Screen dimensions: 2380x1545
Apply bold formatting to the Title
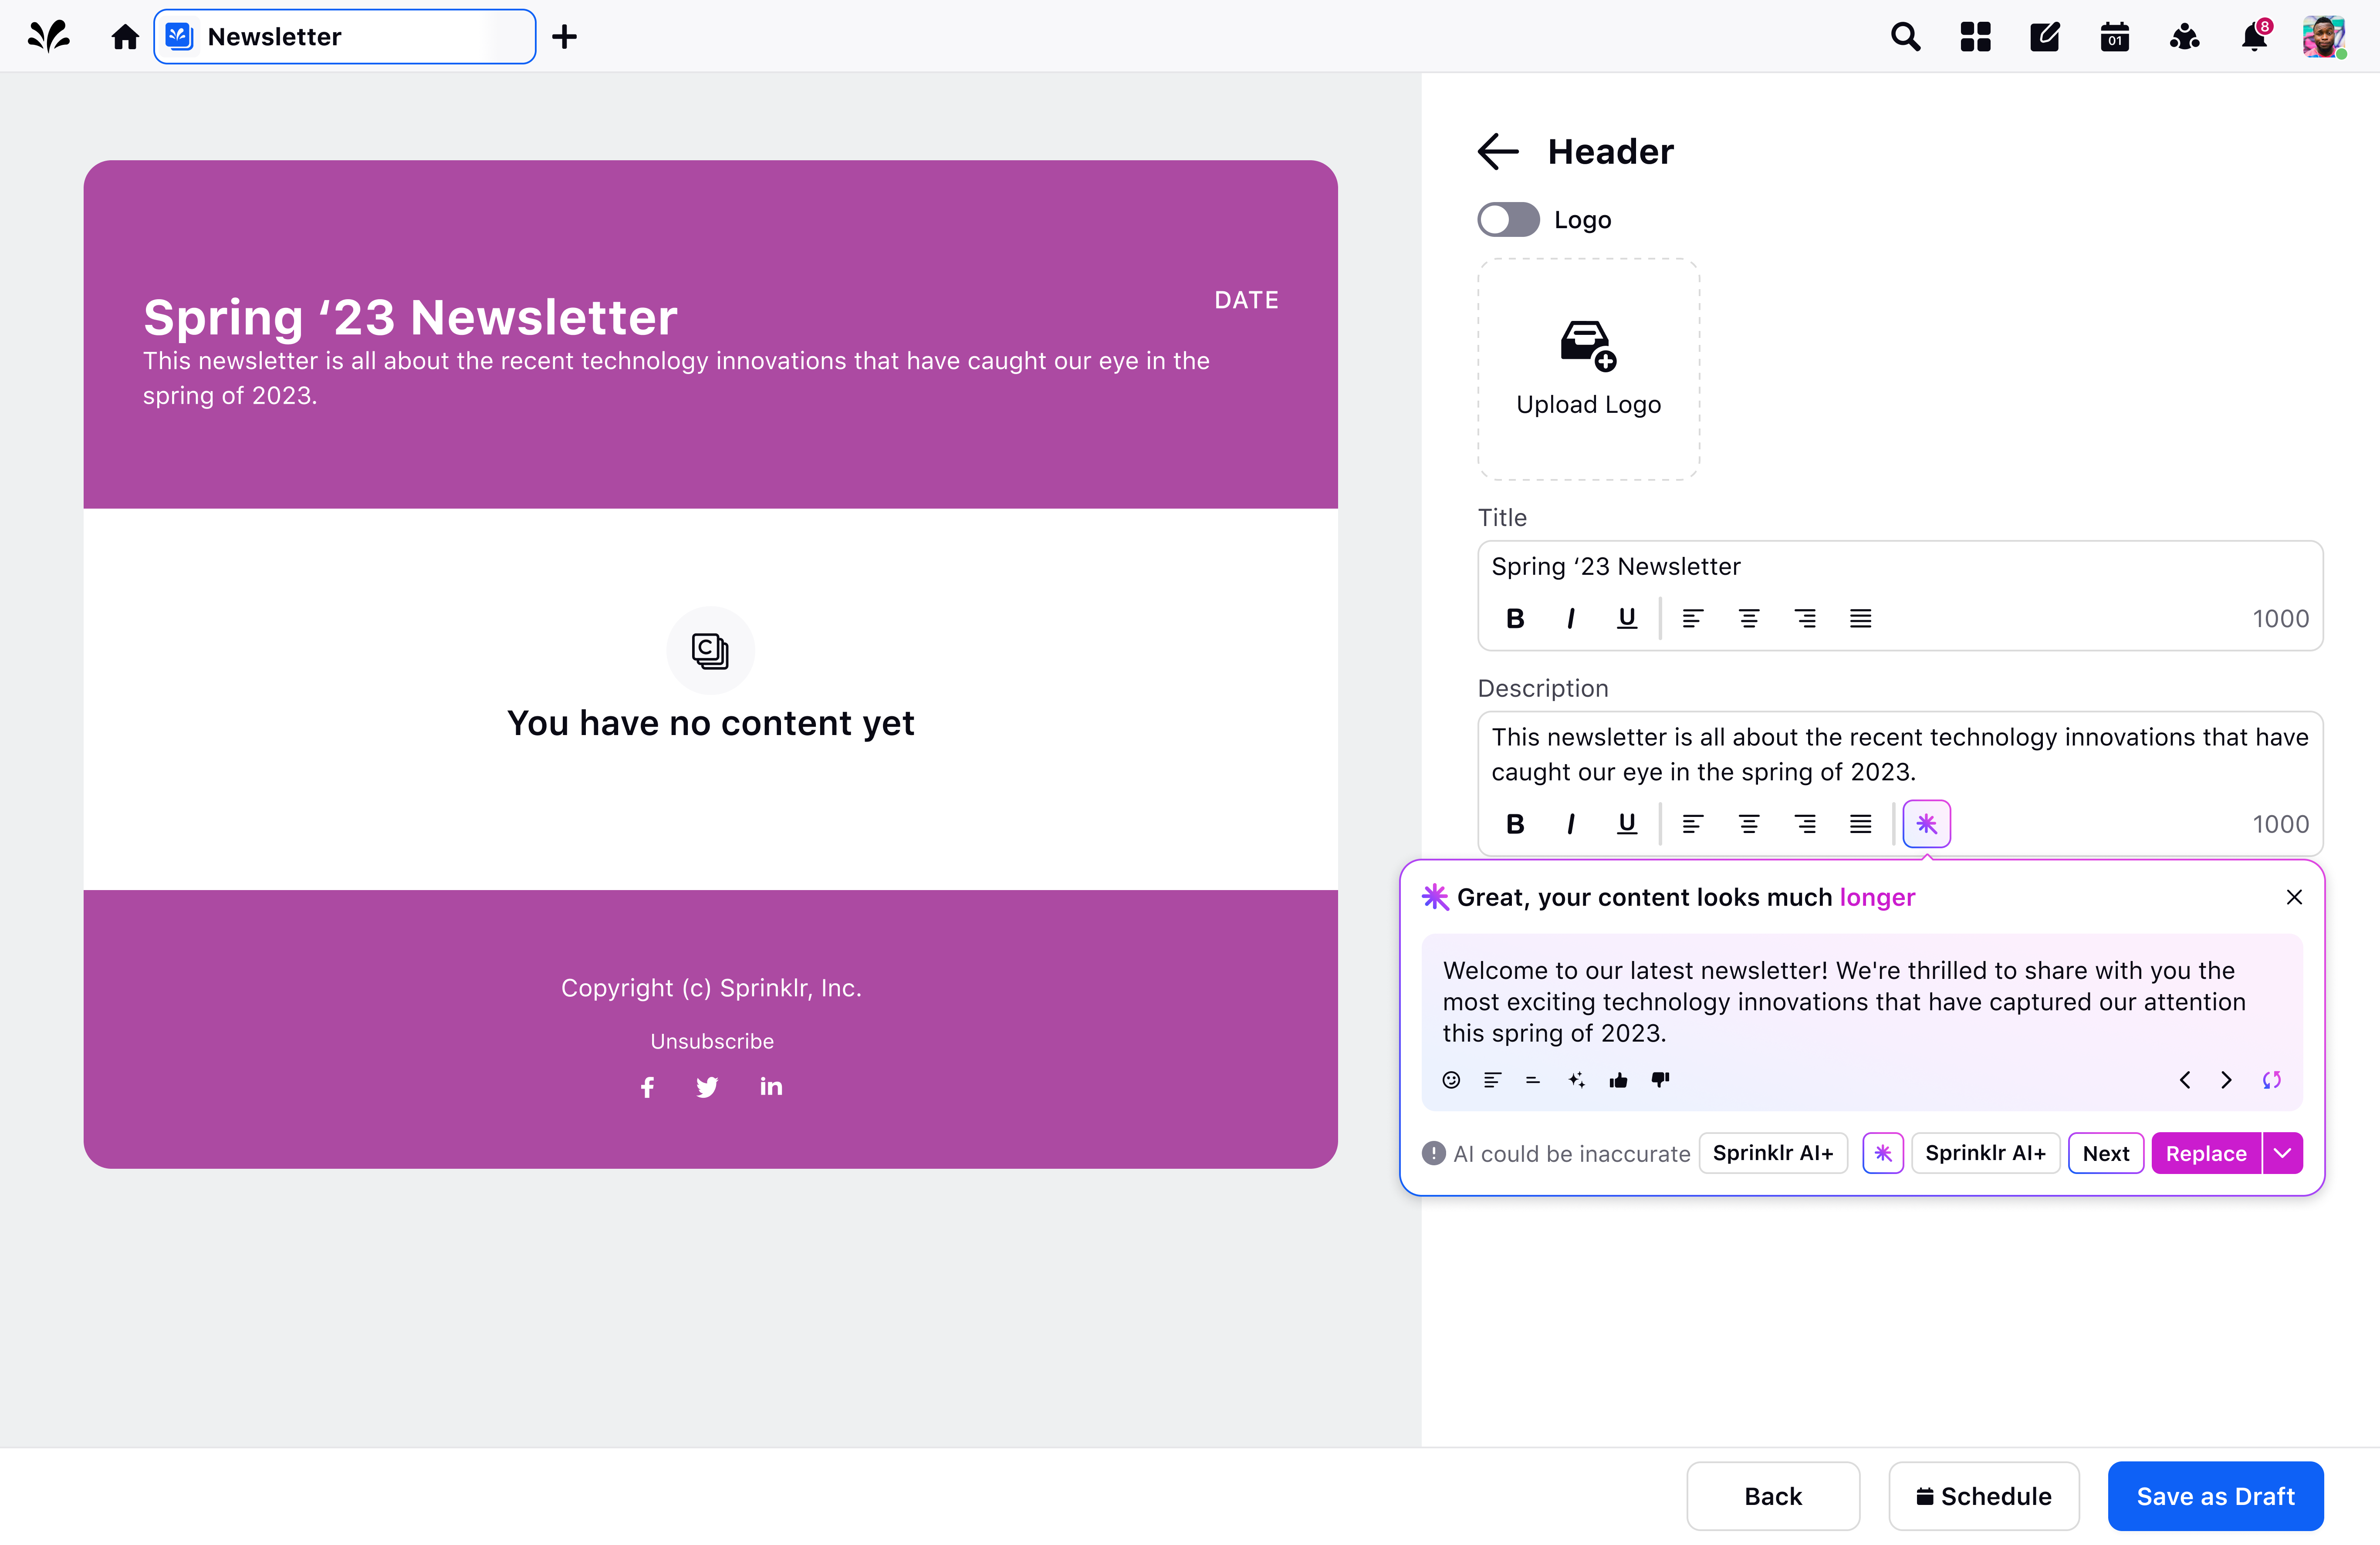1515,618
